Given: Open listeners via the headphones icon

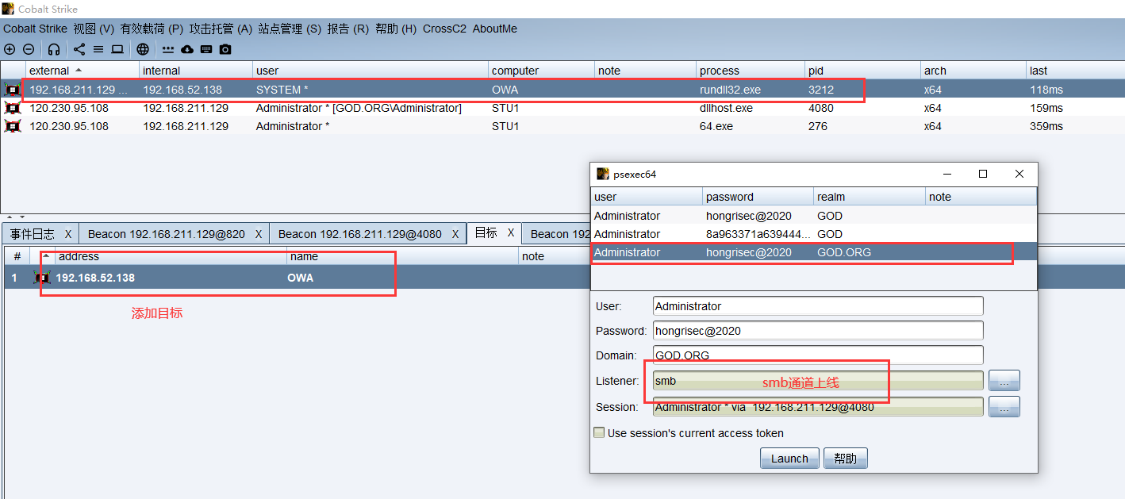Looking at the screenshot, I should [54, 49].
